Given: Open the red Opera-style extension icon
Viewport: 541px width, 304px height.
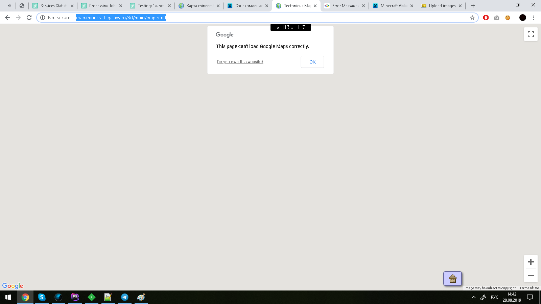Looking at the screenshot, I should (486, 18).
